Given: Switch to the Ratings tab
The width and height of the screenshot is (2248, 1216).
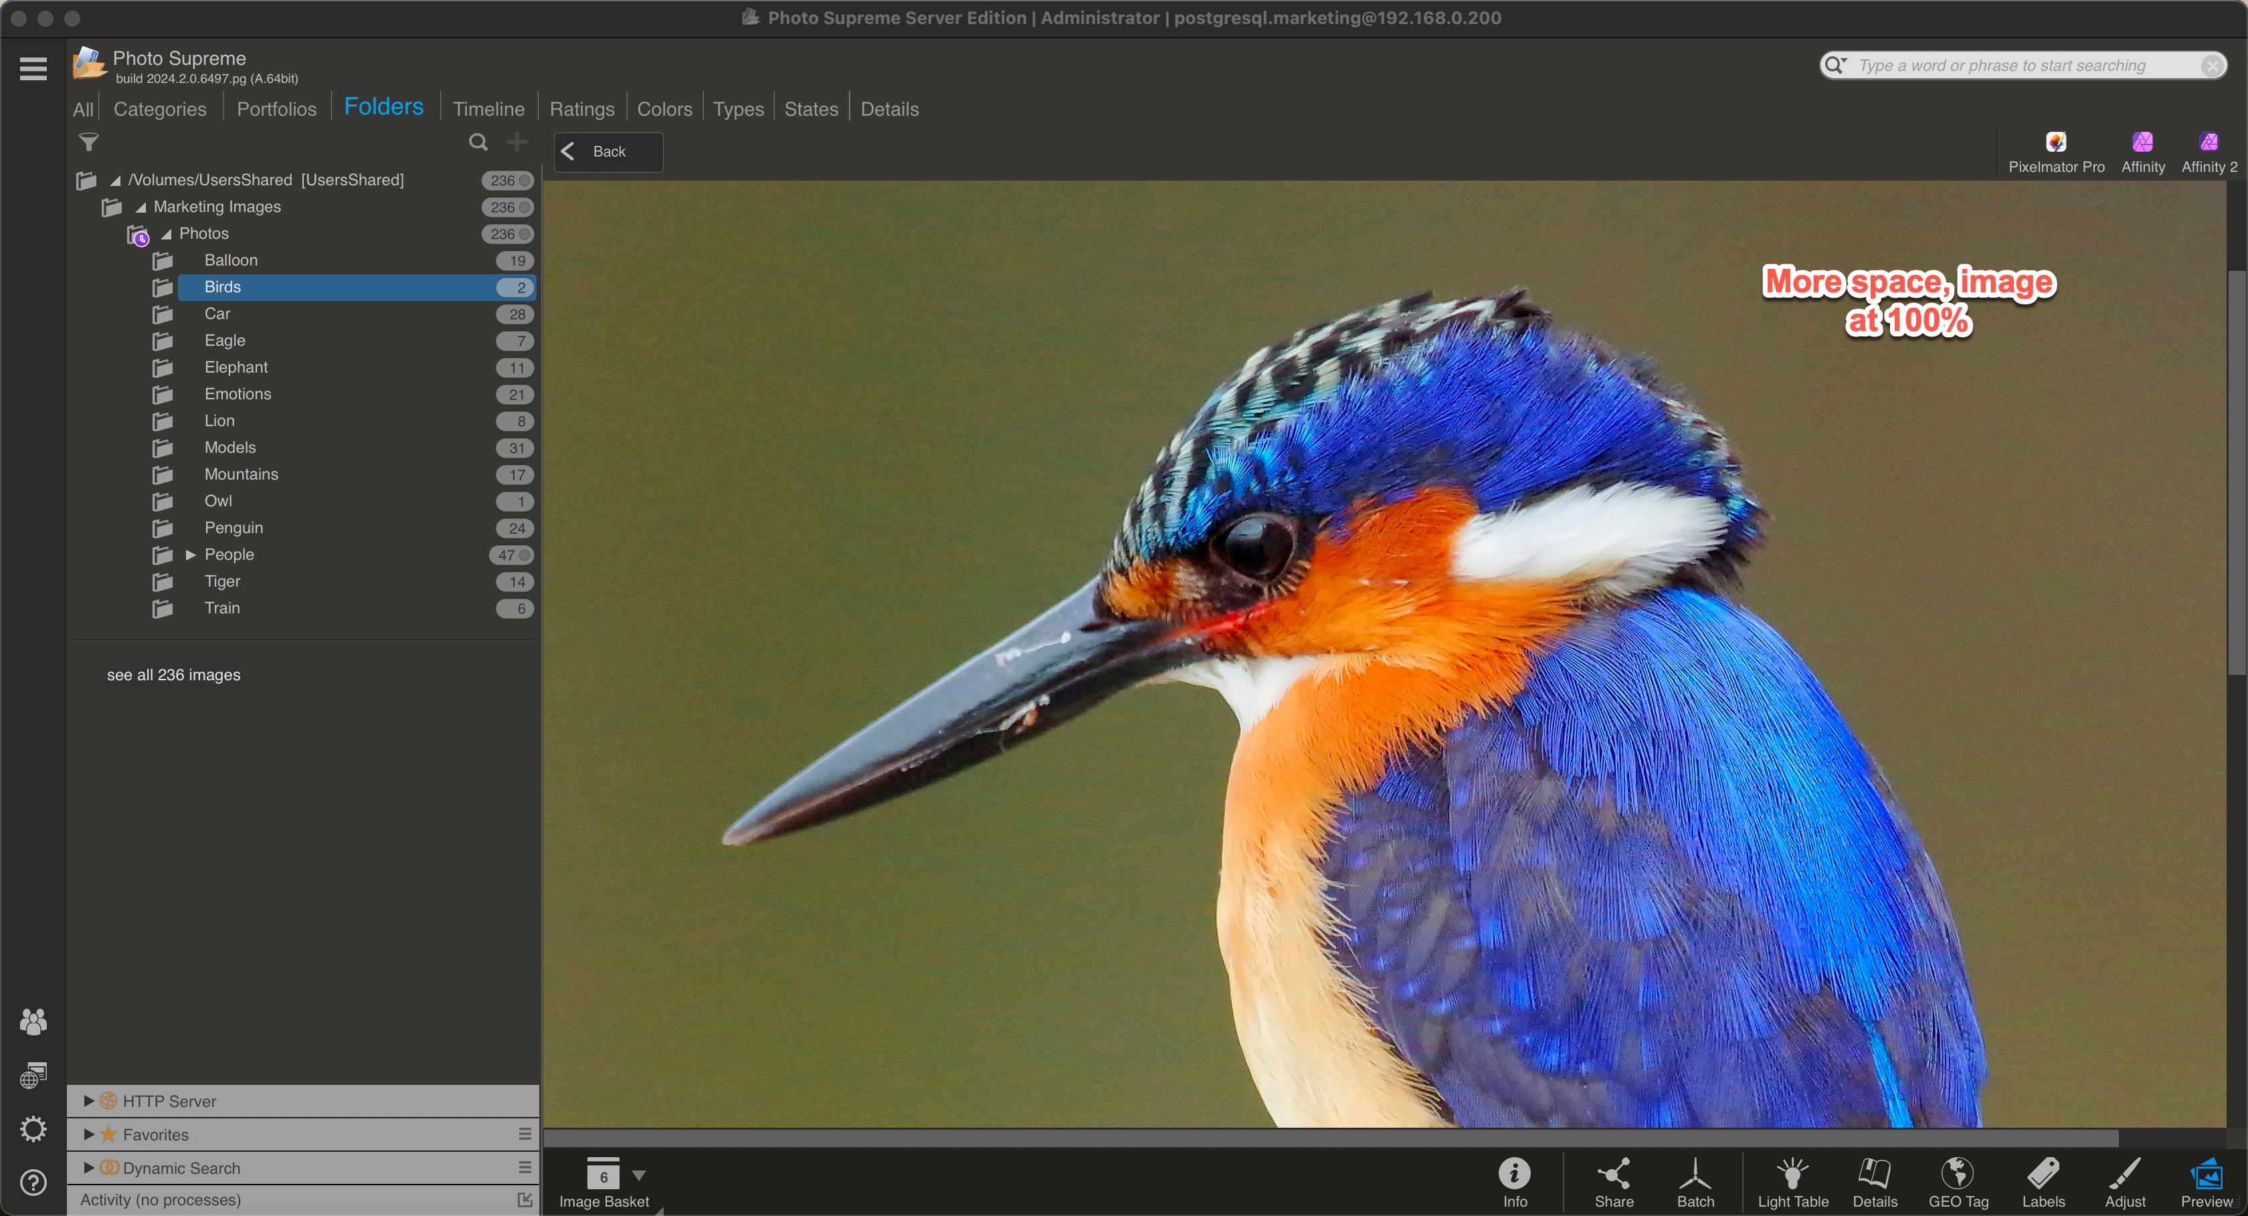Looking at the screenshot, I should point(582,109).
